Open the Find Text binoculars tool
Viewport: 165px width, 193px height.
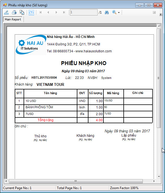[106, 12]
